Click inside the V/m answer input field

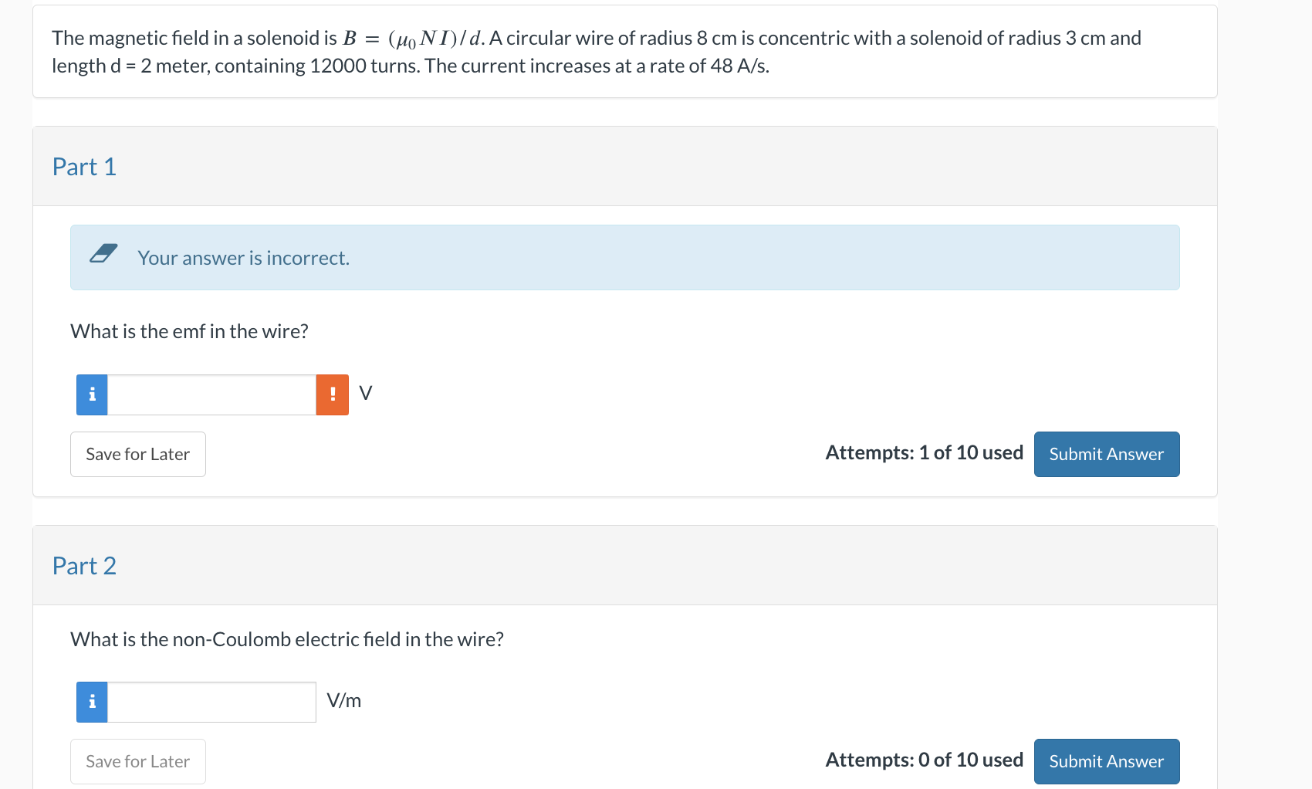(211, 702)
